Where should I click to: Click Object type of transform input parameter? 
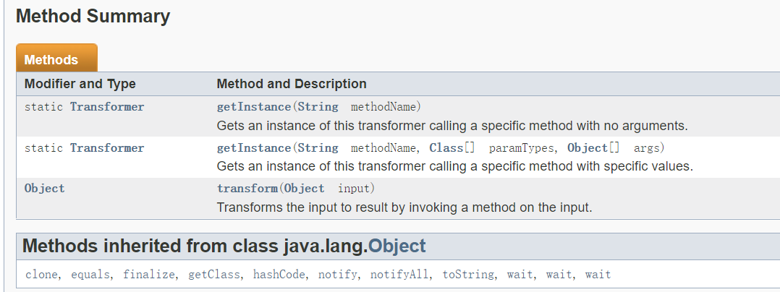pos(304,189)
